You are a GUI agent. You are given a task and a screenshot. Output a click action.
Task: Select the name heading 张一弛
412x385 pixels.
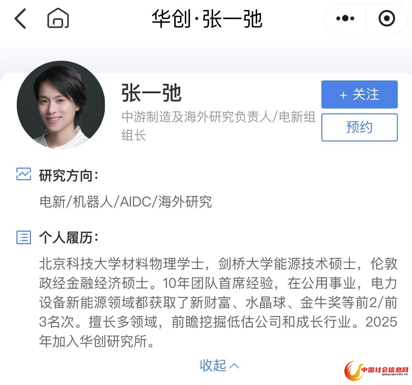coord(152,93)
